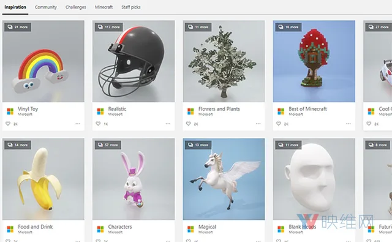Click the Blank Heads collection title
Image resolution: width=392 pixels, height=242 pixels.
302,227
